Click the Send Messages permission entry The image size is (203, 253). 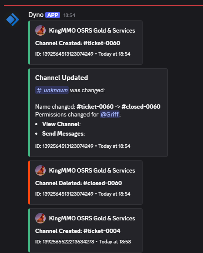tap(63, 133)
